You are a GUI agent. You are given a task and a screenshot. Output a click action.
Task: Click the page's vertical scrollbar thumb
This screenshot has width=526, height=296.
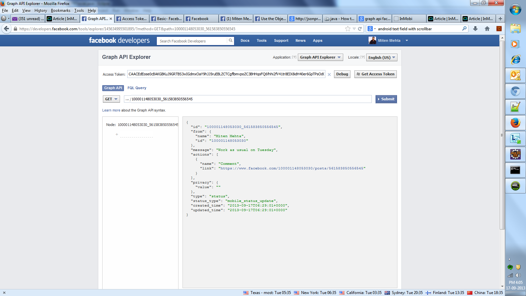(502, 135)
